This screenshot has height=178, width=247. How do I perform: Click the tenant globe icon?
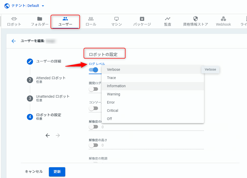(7, 6)
